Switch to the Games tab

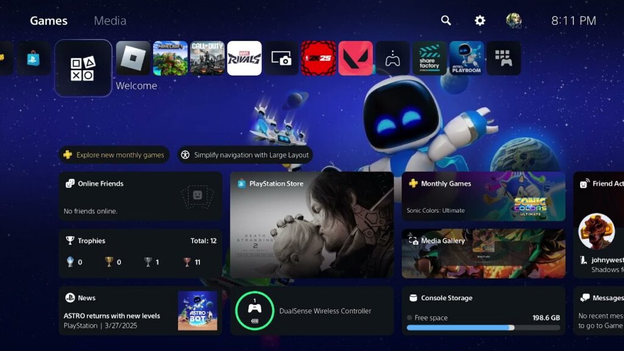(49, 21)
